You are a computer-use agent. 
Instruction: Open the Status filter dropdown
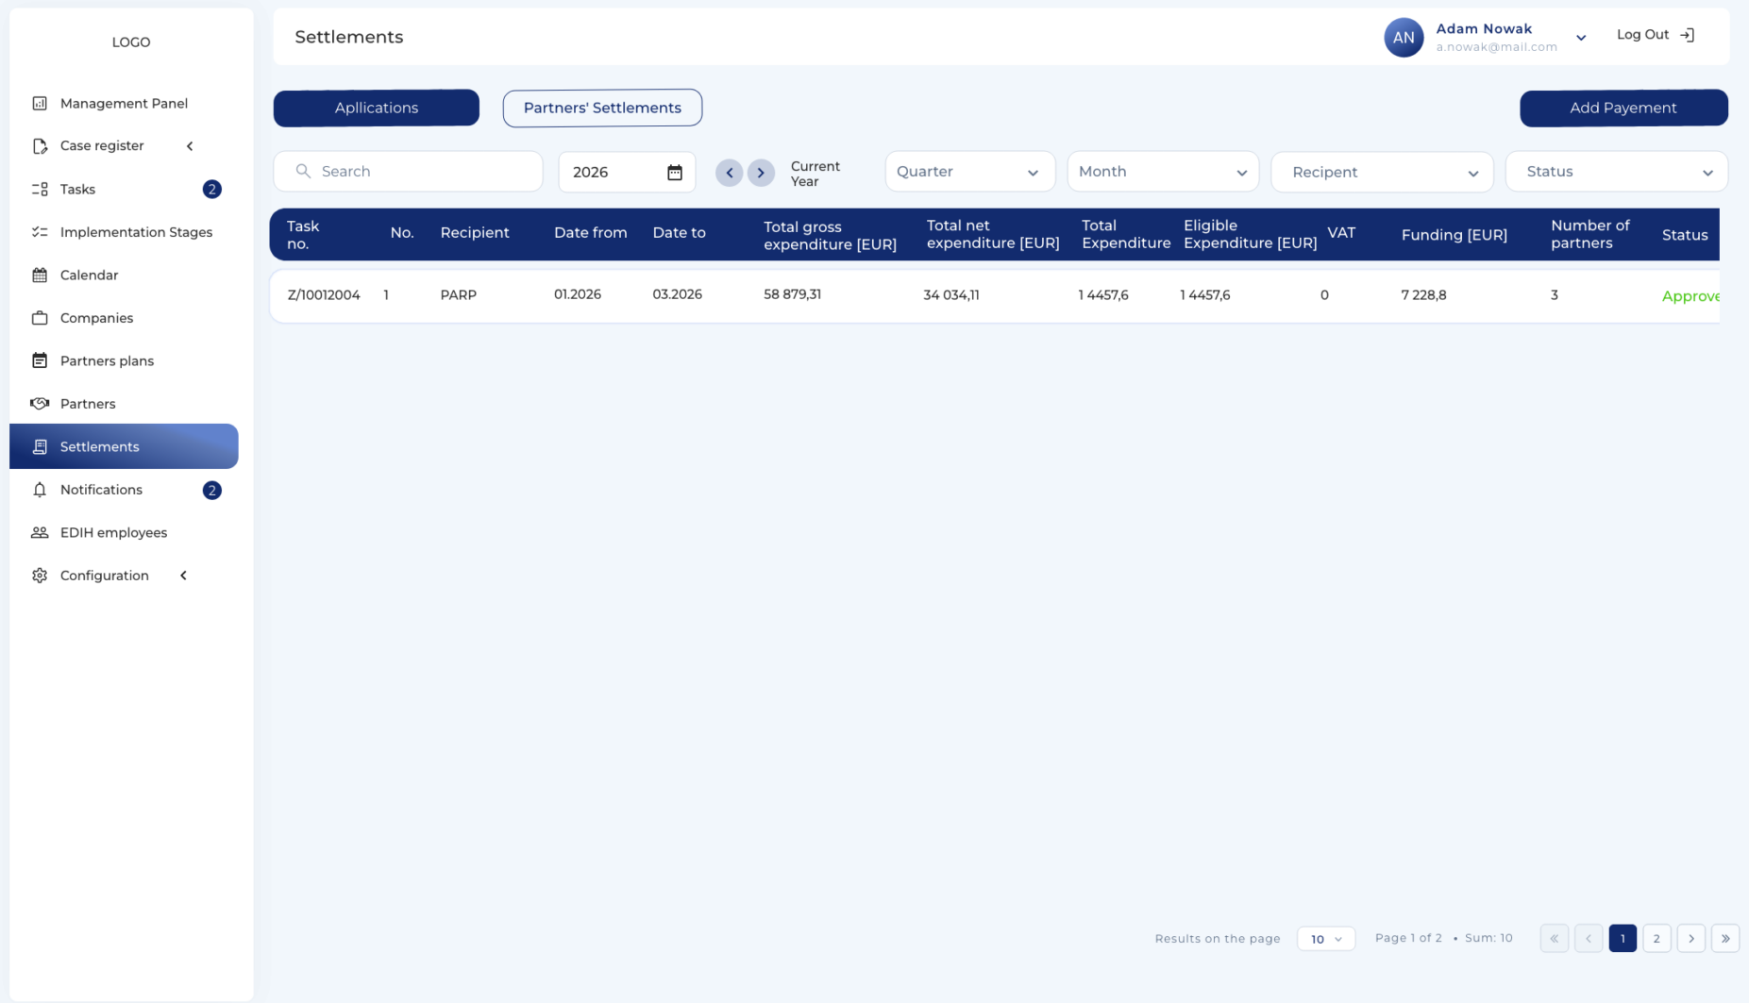[x=1616, y=172]
